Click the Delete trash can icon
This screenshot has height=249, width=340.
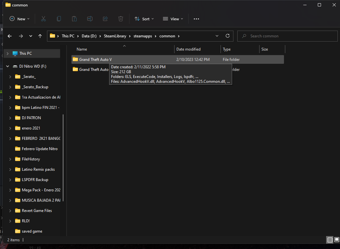pyautogui.click(x=121, y=19)
